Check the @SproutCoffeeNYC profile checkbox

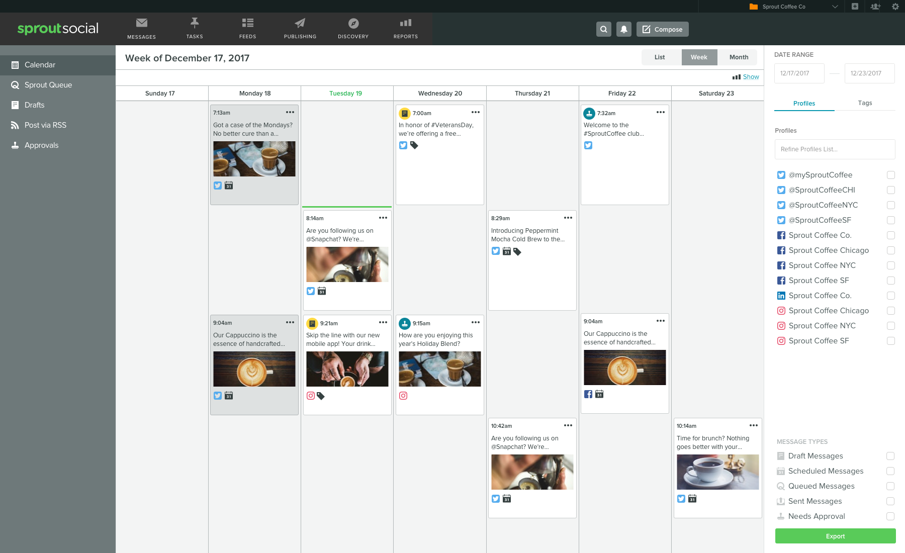click(891, 205)
